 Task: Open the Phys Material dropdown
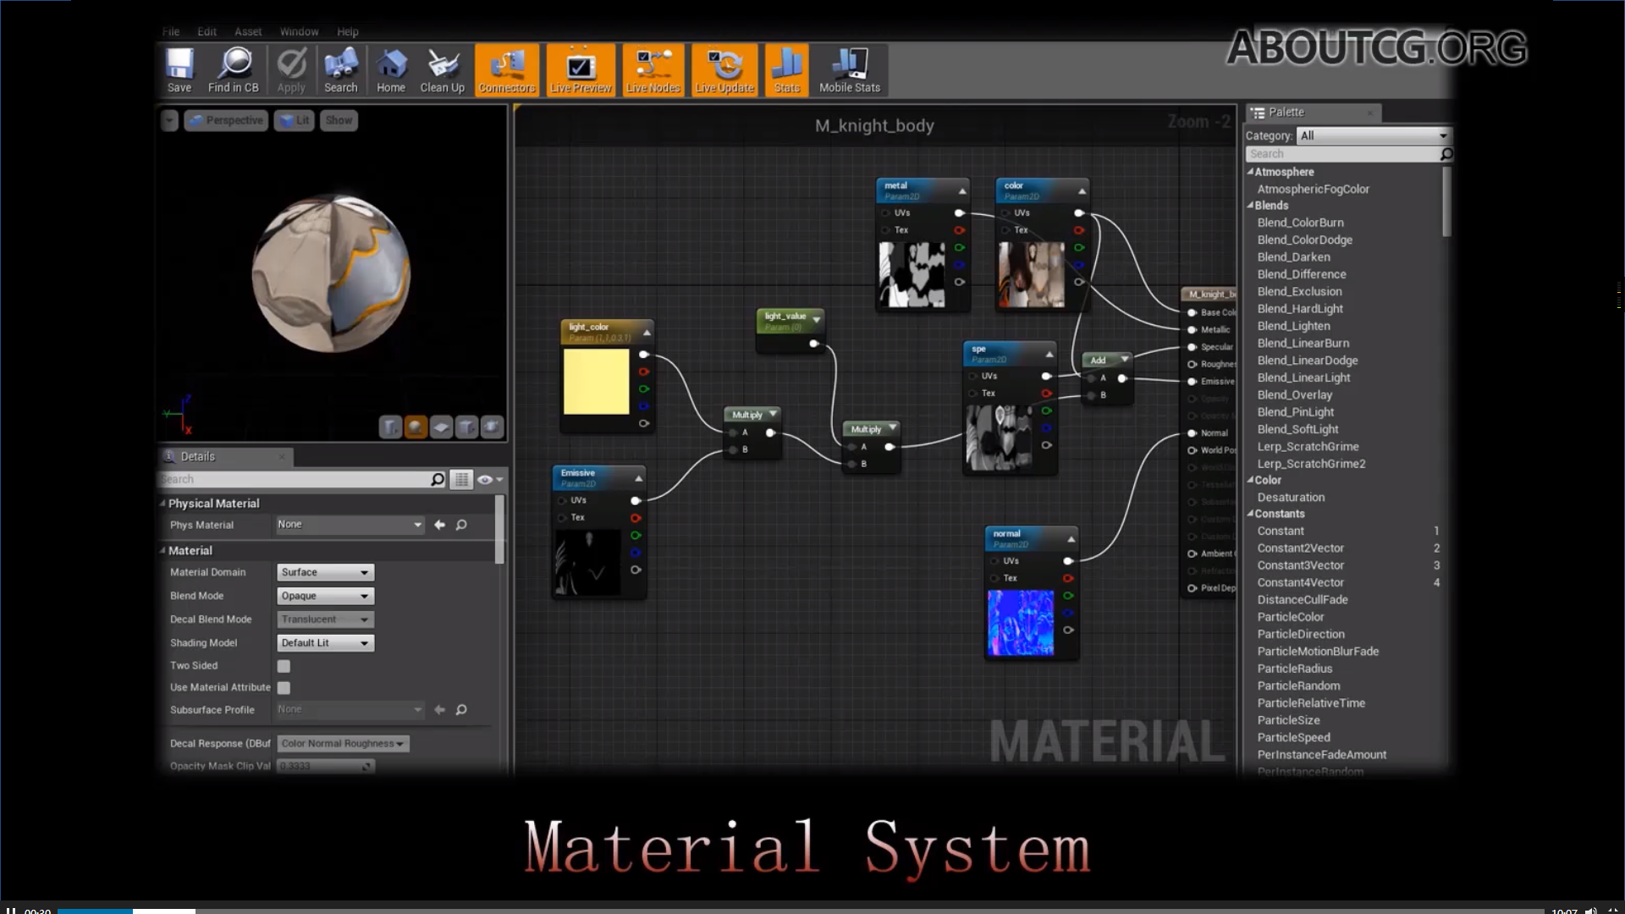point(350,525)
